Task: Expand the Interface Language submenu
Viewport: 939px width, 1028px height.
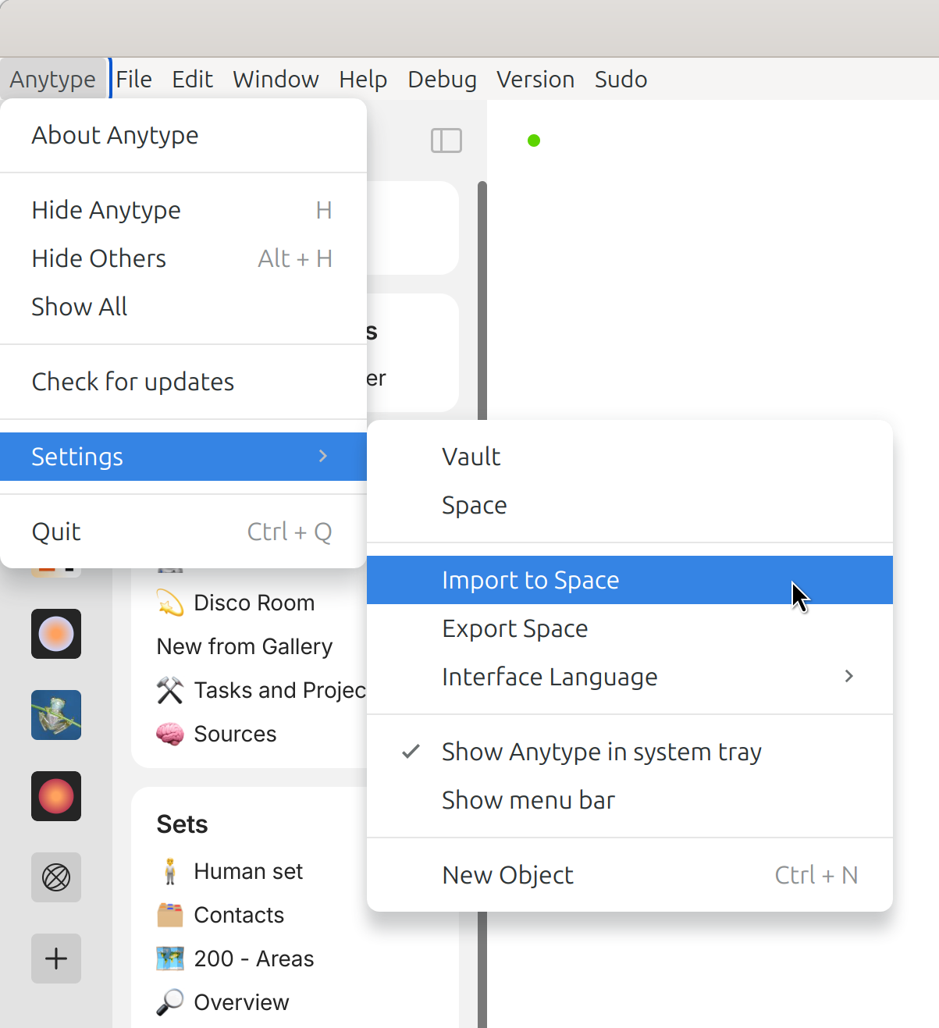Action: point(848,676)
